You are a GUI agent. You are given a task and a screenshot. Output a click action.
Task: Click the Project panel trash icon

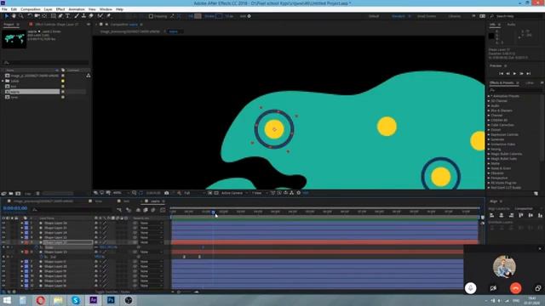coord(37,194)
